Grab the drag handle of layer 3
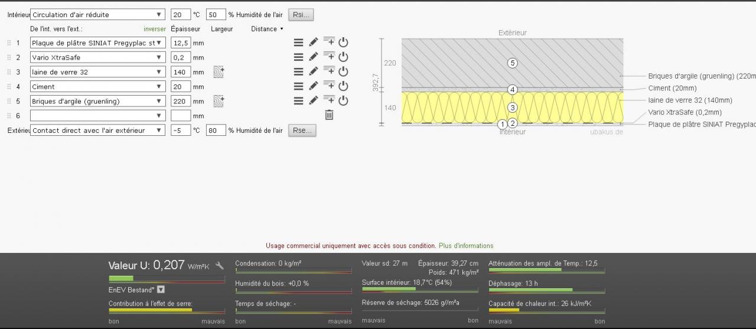Image resolution: width=756 pixels, height=329 pixels. coord(9,72)
